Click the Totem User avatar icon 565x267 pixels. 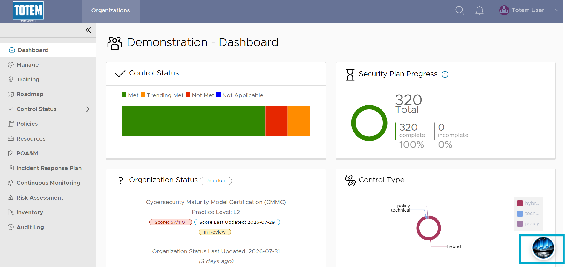pos(504,10)
